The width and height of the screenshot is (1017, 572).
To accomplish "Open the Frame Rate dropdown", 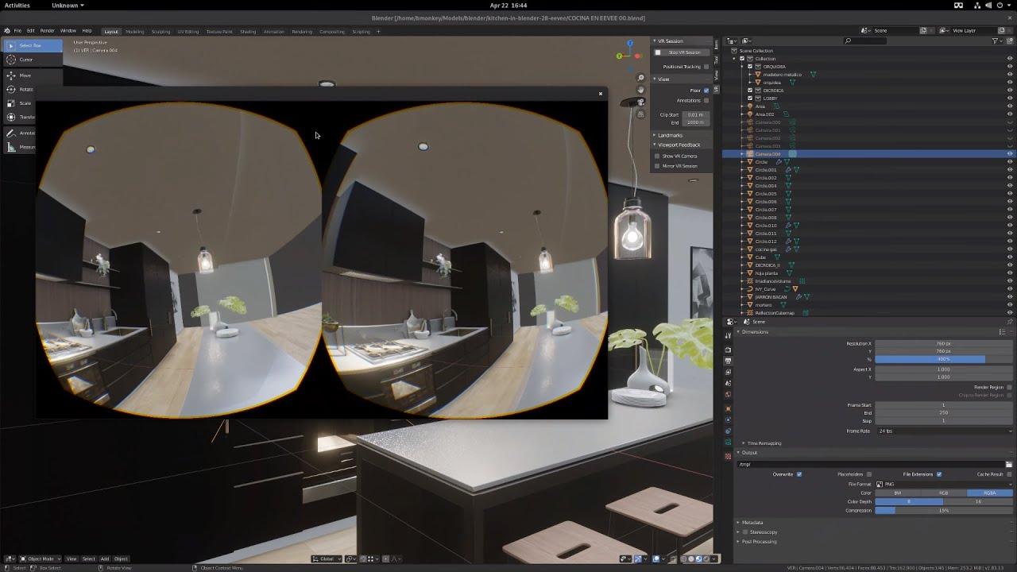I will point(944,431).
